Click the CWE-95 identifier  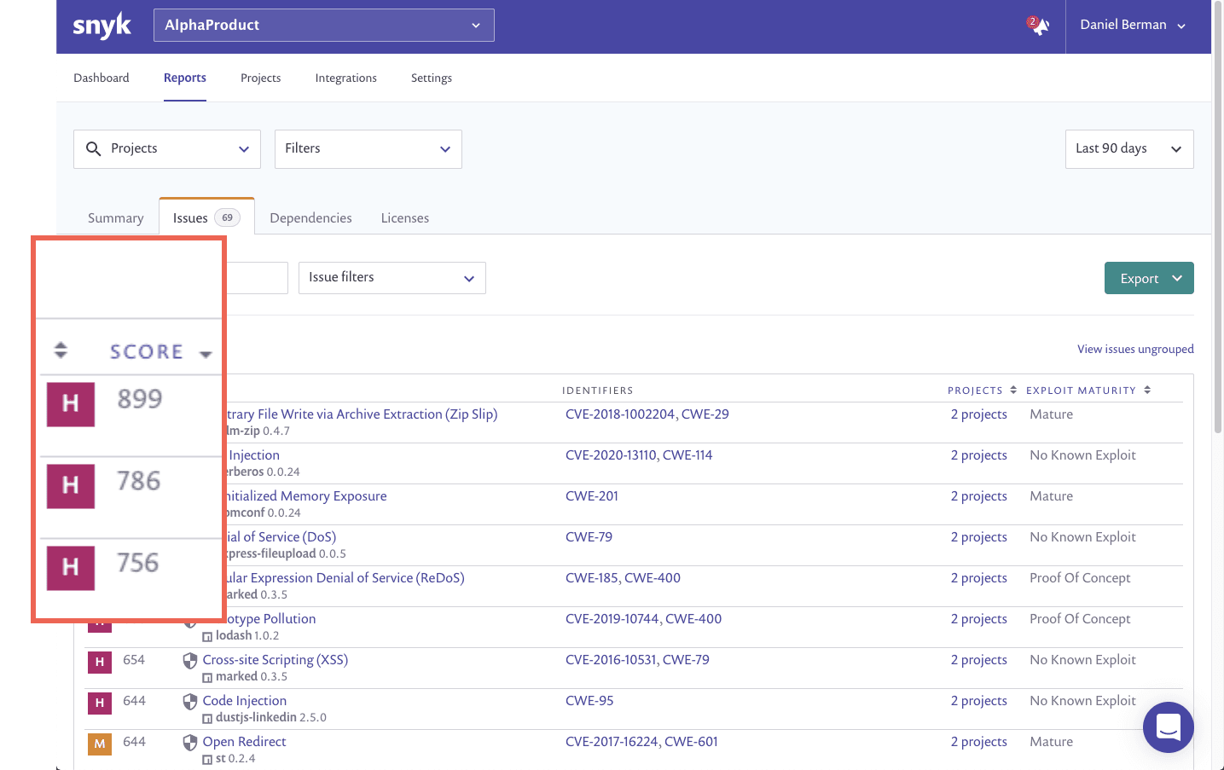[589, 701]
